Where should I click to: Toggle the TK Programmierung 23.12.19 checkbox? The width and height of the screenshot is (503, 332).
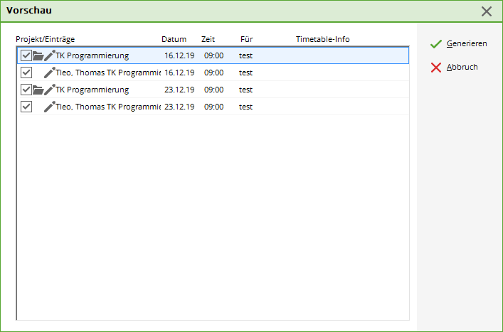pos(26,90)
